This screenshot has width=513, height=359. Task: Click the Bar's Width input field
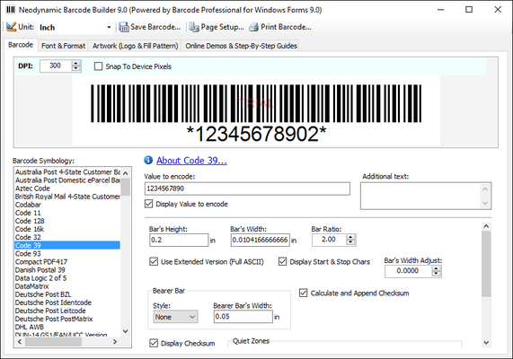coord(261,240)
